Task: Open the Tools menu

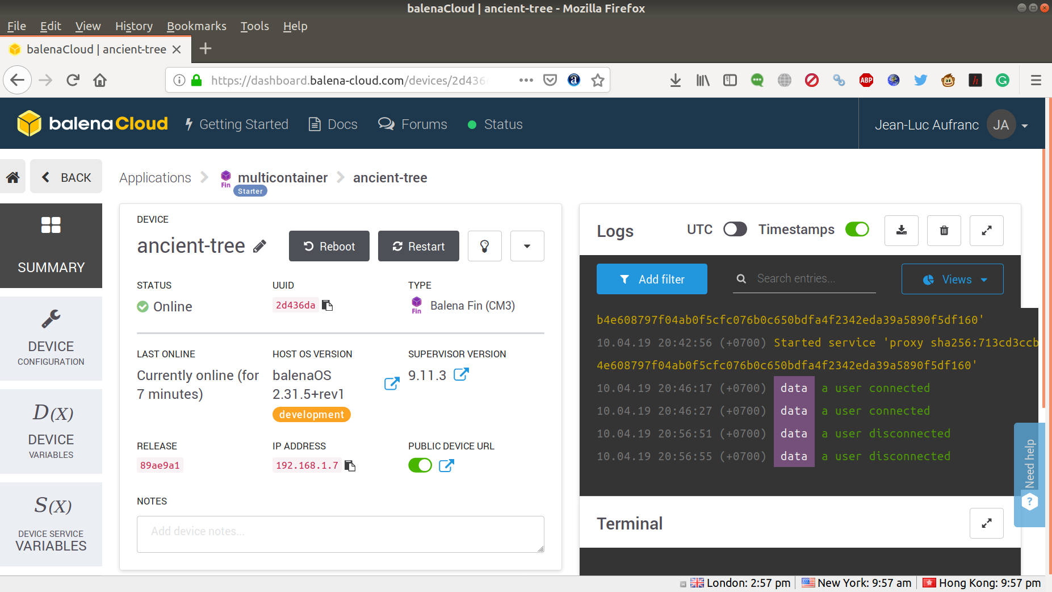Action: (x=254, y=26)
